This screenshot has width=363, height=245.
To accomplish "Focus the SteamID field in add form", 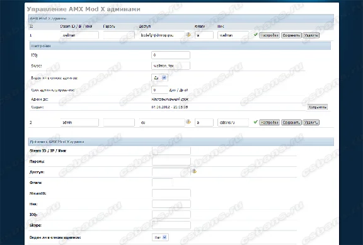I will coord(171,193).
